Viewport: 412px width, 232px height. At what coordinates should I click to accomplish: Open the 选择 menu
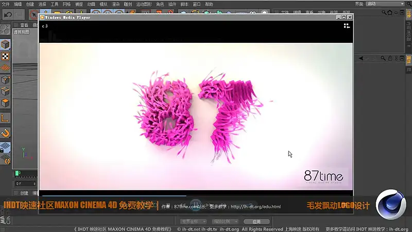(42, 4)
